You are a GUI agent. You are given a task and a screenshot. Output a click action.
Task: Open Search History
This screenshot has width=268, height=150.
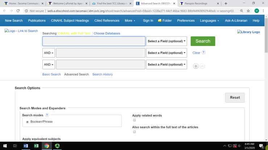tap(102, 74)
